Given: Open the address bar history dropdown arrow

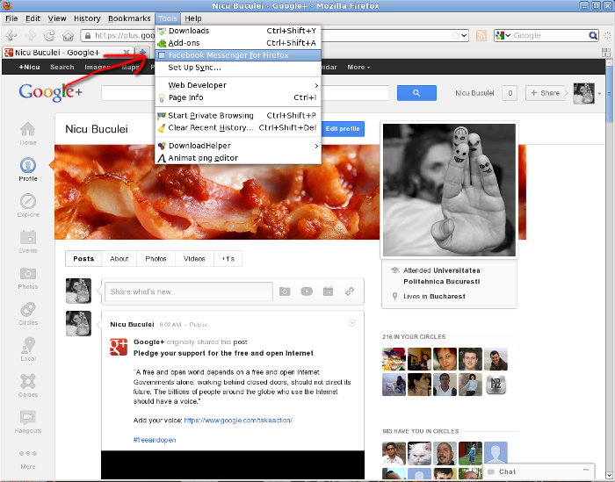Looking at the screenshot, I should (465, 36).
